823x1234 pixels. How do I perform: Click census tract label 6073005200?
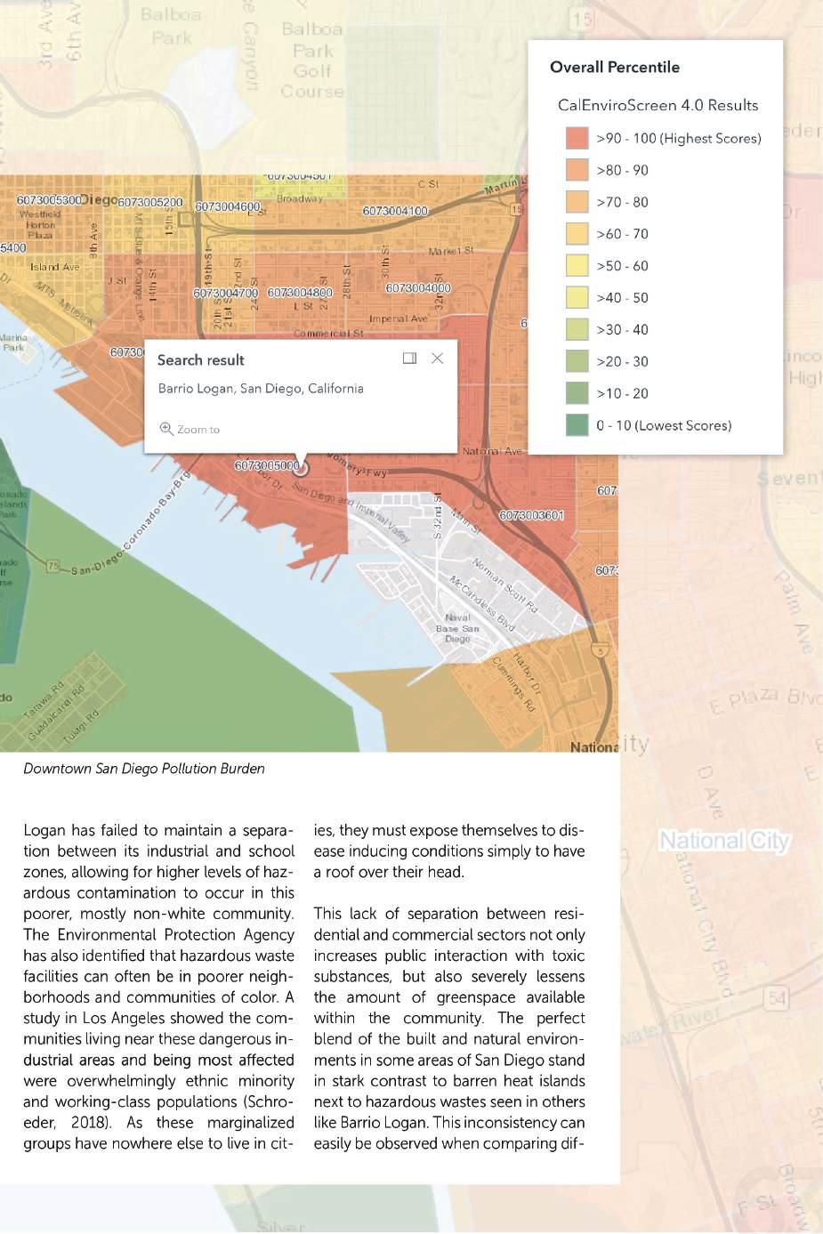click(150, 203)
